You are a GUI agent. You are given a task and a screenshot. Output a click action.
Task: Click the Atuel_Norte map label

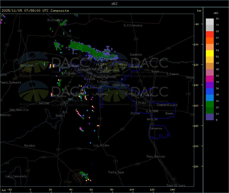[121, 85]
